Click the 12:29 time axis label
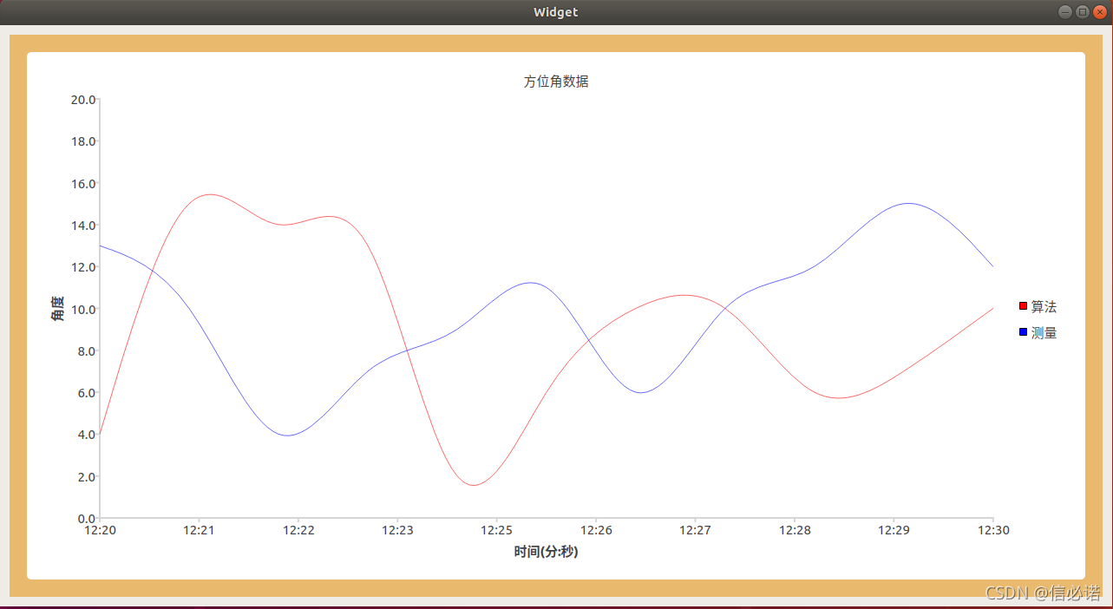The height and width of the screenshot is (609, 1113). pos(894,529)
